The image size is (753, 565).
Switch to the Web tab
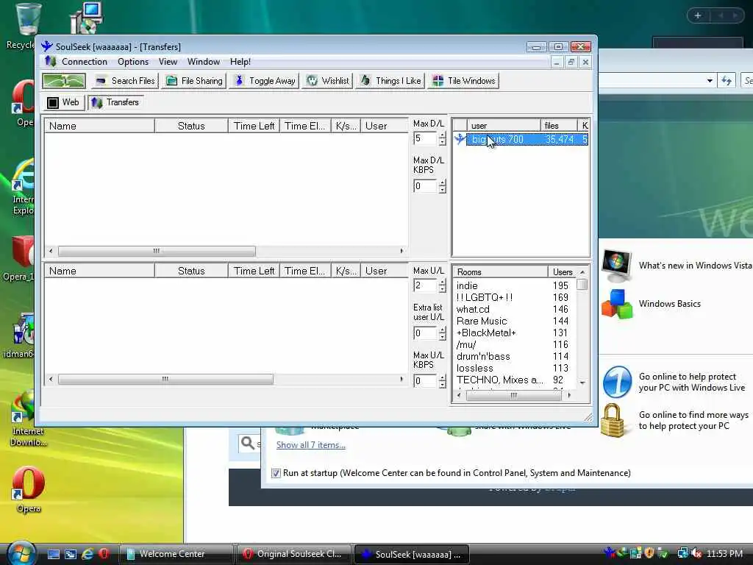point(63,102)
